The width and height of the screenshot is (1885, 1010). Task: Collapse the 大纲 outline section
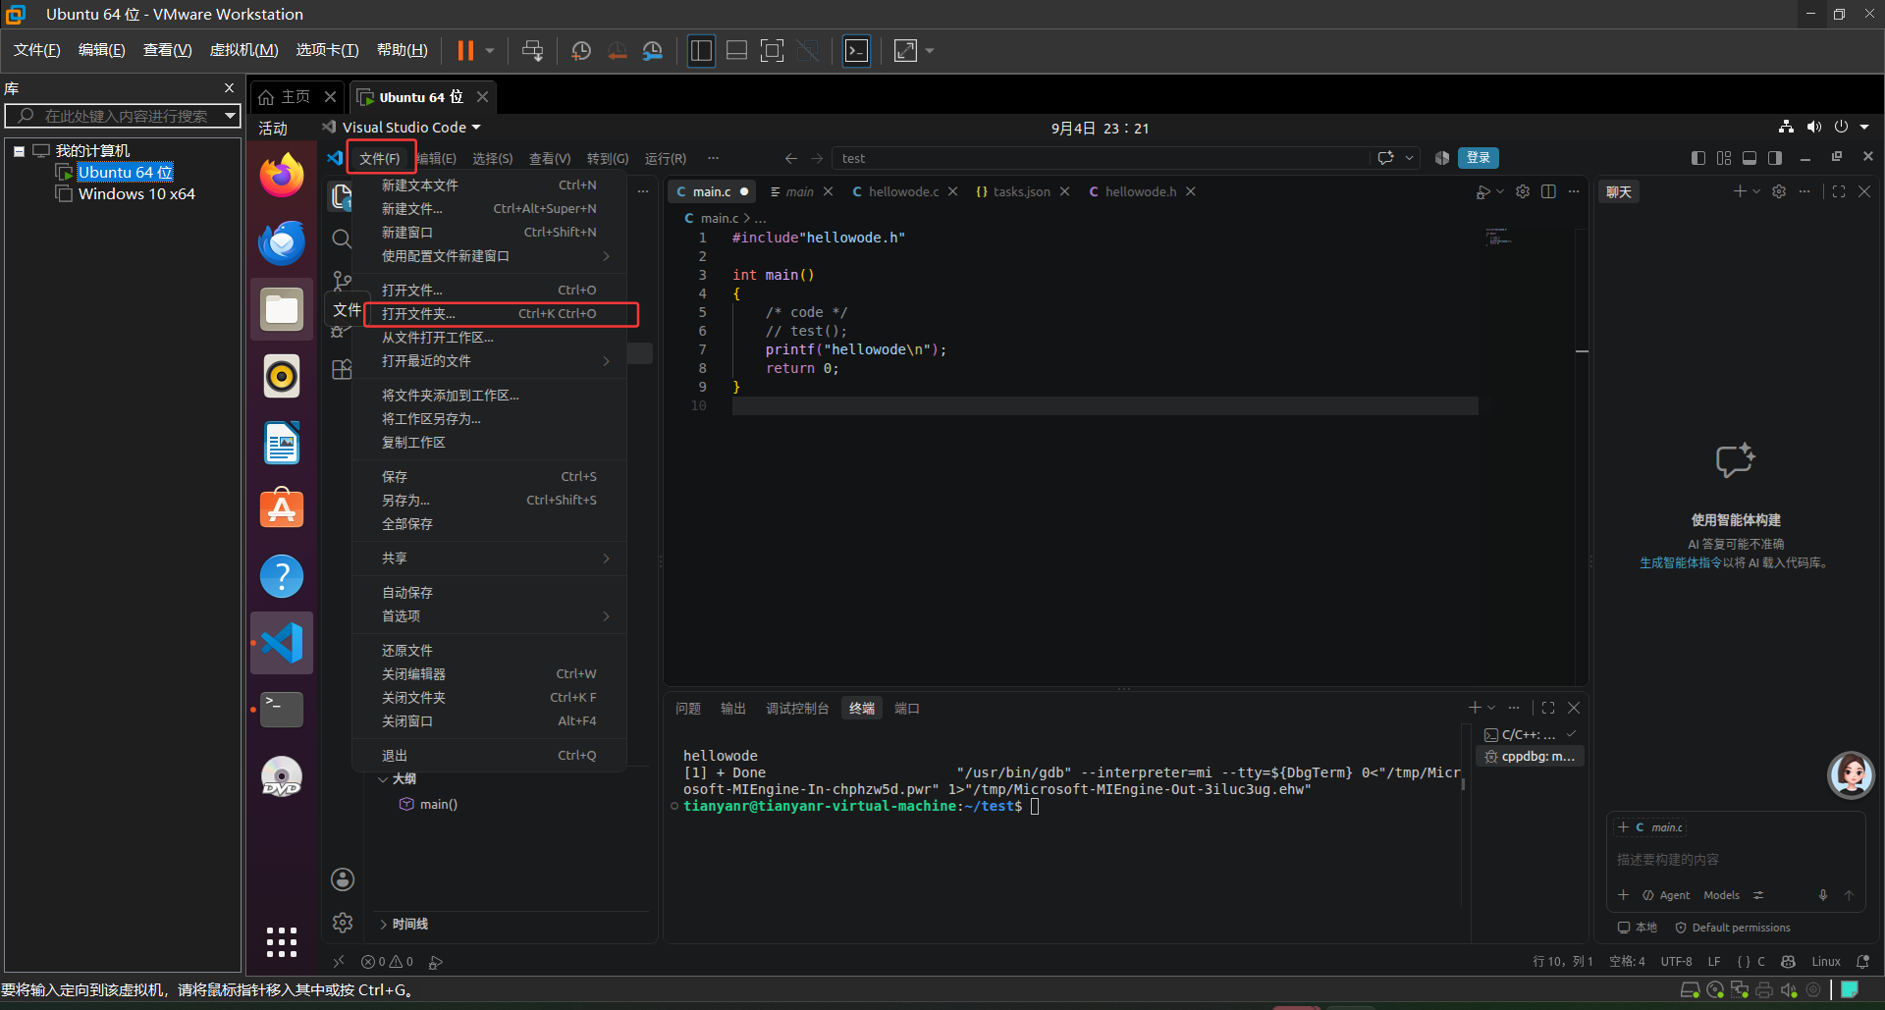tap(404, 779)
